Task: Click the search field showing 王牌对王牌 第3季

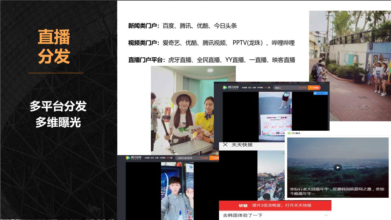Action: pos(192,158)
